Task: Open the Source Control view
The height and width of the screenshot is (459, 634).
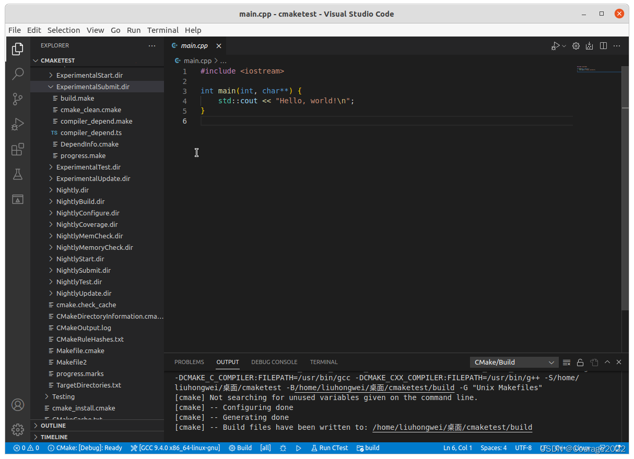Action: (18, 99)
